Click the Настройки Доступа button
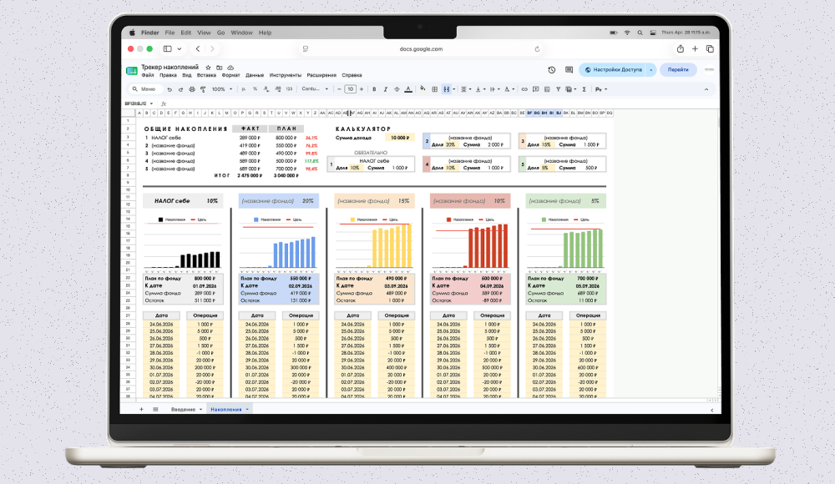 tap(613, 70)
